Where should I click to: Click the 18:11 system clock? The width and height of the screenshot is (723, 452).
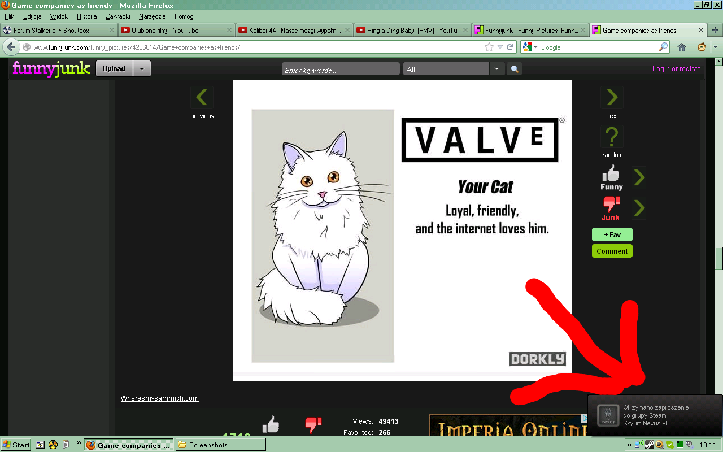tap(708, 445)
